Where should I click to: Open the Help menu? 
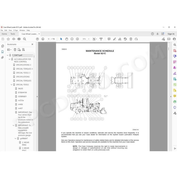28,30
